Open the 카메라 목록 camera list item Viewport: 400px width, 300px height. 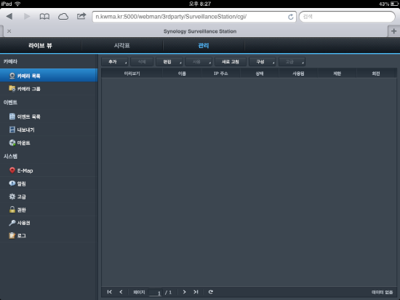(x=49, y=76)
